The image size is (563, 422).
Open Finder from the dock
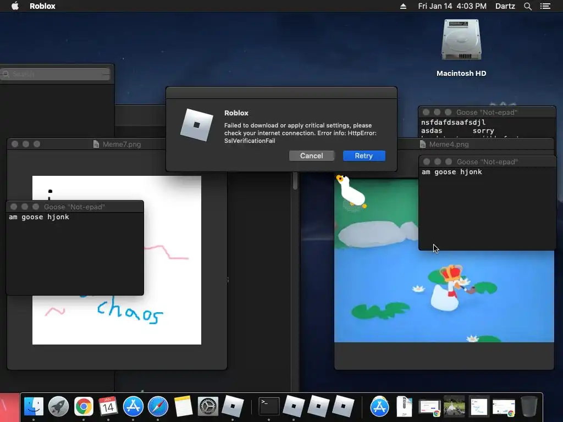34,407
